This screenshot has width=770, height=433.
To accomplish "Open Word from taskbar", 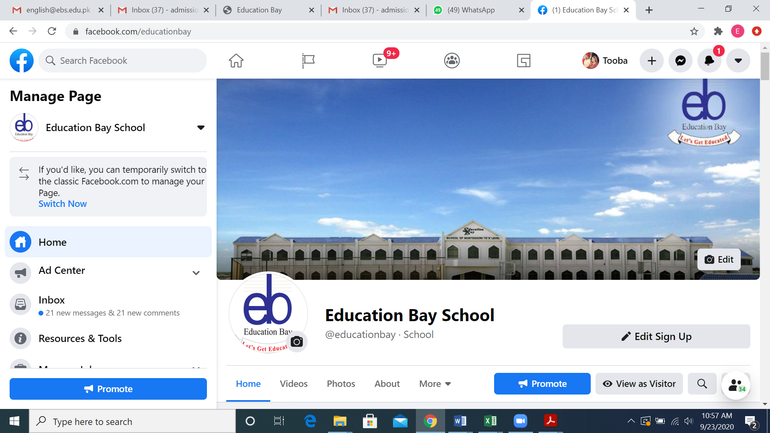I will click(460, 421).
